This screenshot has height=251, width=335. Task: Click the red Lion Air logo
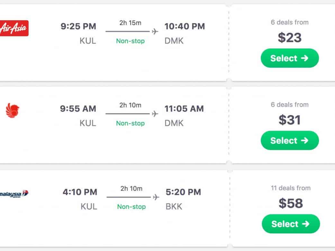pos(13,111)
